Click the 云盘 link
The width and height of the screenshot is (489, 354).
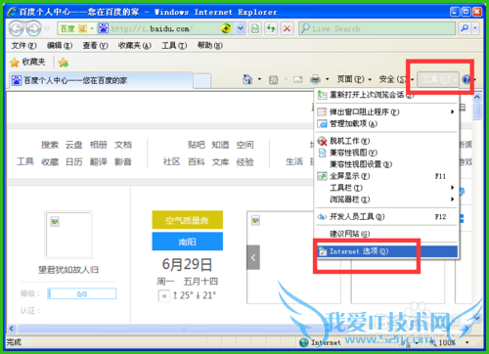(74, 145)
